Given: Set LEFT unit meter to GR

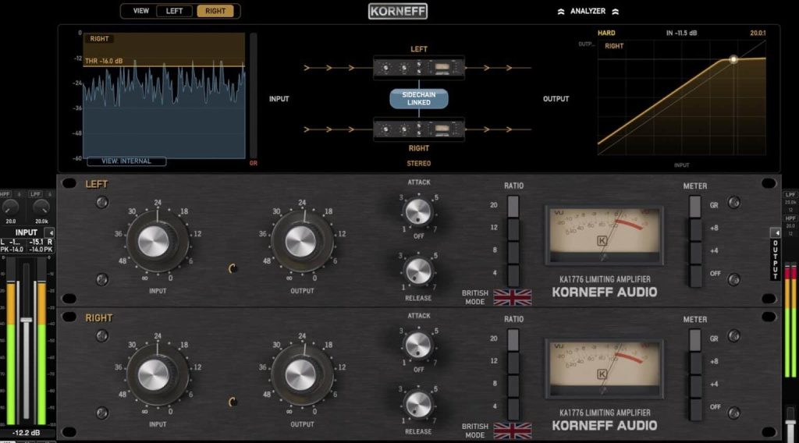Looking at the screenshot, I should (695, 206).
